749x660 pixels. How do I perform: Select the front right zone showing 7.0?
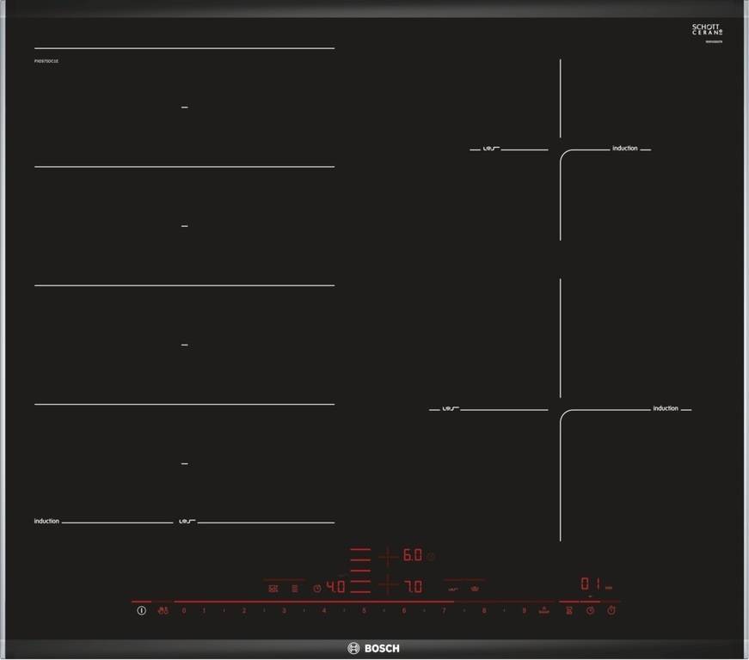413,586
